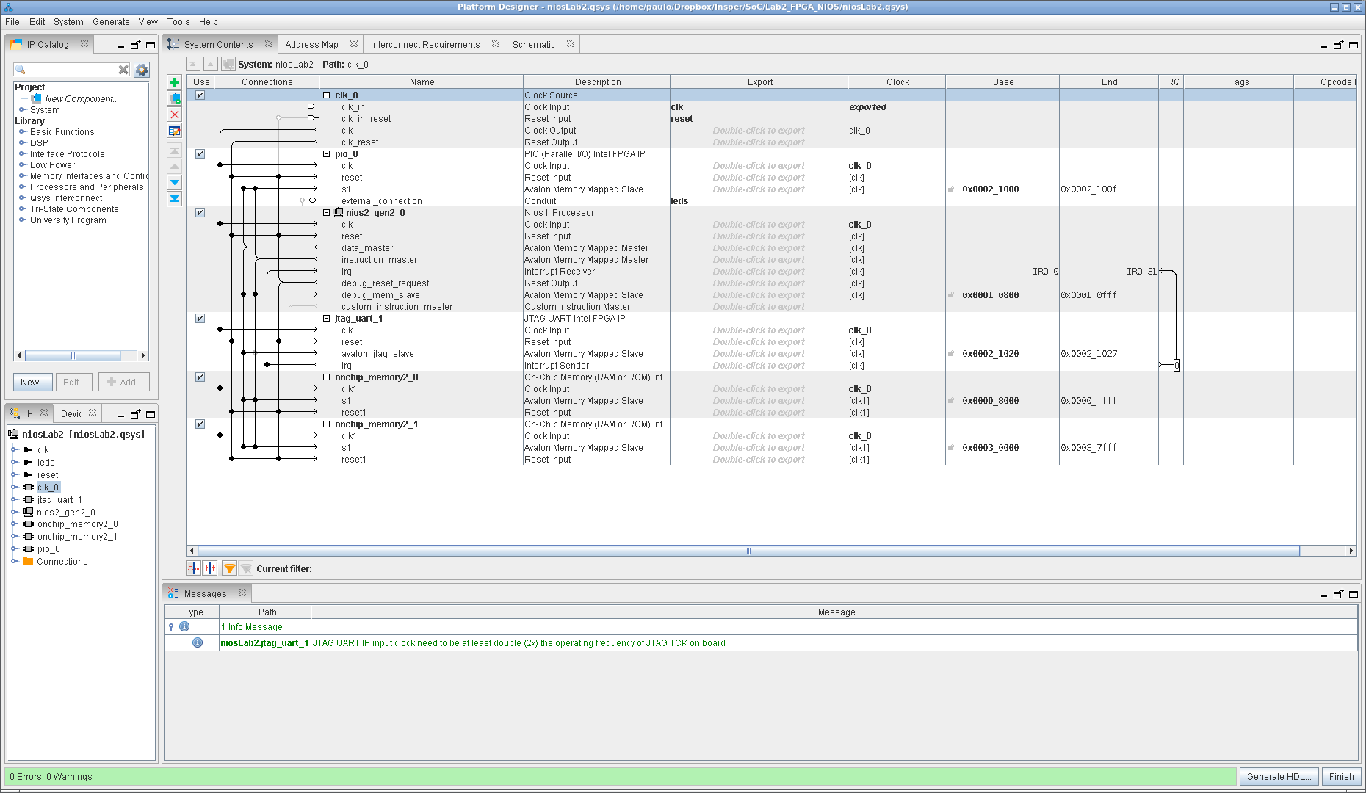This screenshot has width=1366, height=793.
Task: Clear the IP Catalog search with X icon
Action: click(123, 70)
